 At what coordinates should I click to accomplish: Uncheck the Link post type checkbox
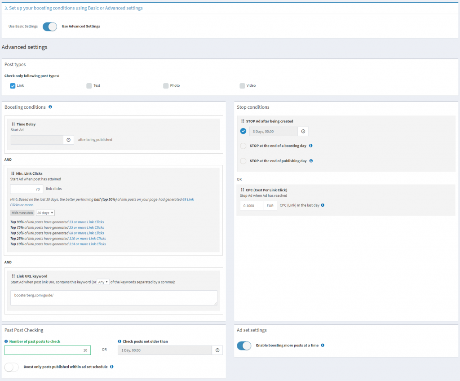pos(13,85)
